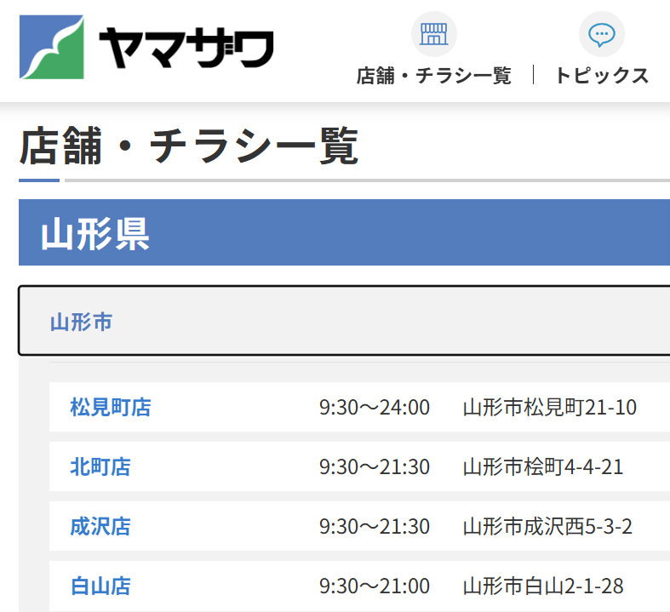Open the トピックス menu label
The image size is (670, 612).
(x=601, y=76)
